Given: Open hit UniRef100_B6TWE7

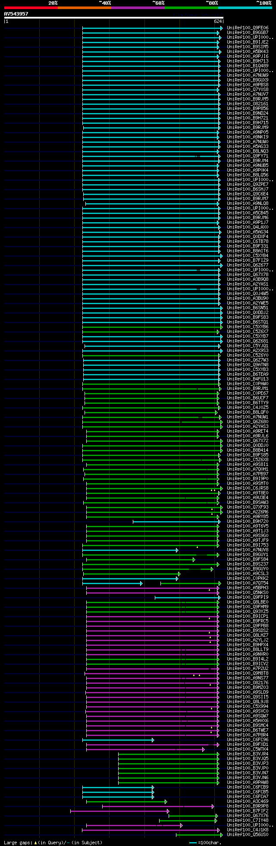Looking at the screenshot, I should point(248,730).
